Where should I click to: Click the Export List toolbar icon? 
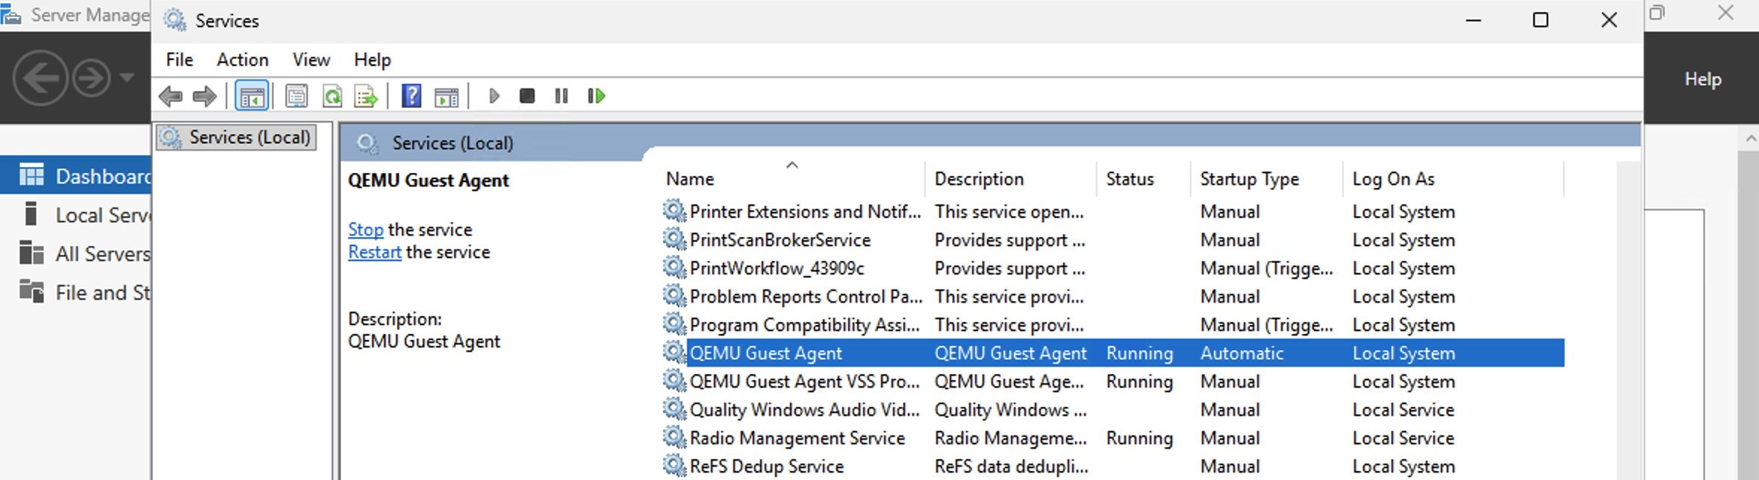pos(366,96)
